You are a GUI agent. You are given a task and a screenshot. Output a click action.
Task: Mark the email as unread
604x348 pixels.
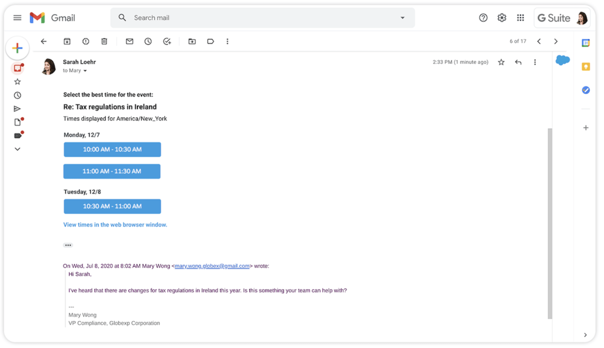pos(129,41)
